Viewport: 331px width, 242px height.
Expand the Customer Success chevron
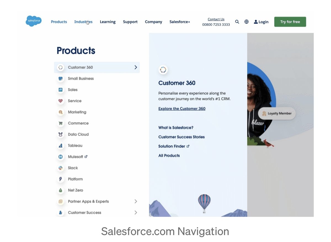[135, 213]
